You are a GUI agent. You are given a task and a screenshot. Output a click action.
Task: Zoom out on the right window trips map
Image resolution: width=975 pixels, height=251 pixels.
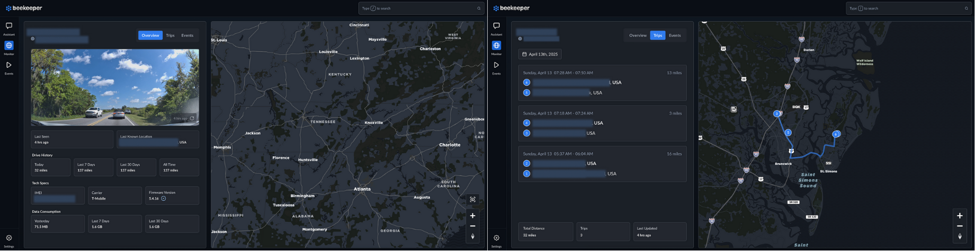960,226
